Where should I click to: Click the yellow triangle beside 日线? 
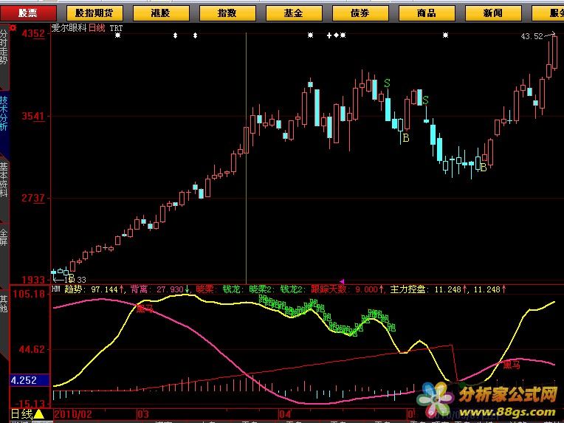pos(38,415)
